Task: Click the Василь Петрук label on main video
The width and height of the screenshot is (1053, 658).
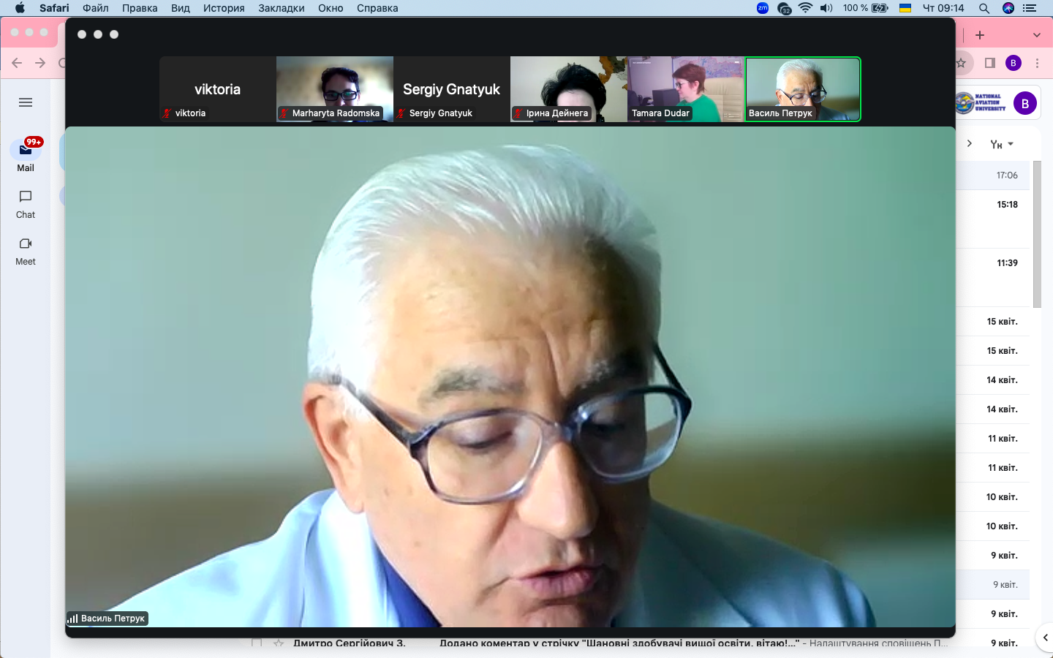Action: [x=113, y=619]
